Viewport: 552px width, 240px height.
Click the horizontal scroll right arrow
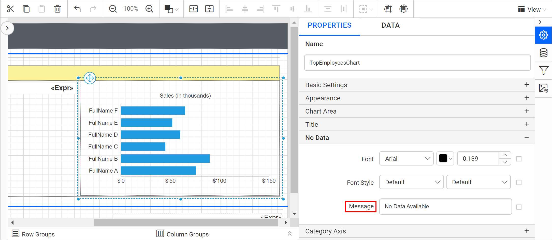tap(286, 223)
